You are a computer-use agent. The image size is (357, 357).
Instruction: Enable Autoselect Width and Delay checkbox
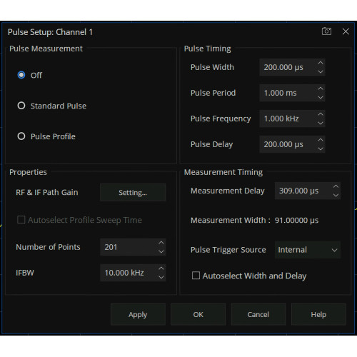click(196, 276)
